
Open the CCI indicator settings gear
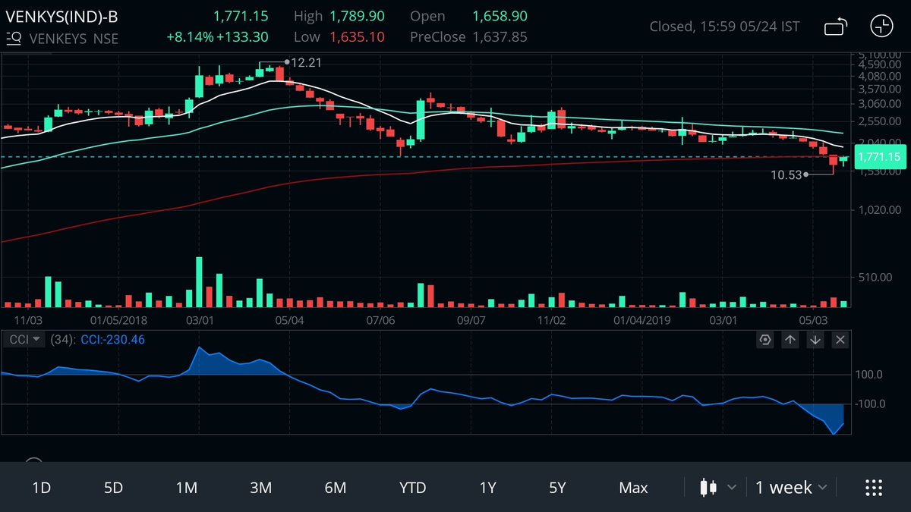(765, 340)
